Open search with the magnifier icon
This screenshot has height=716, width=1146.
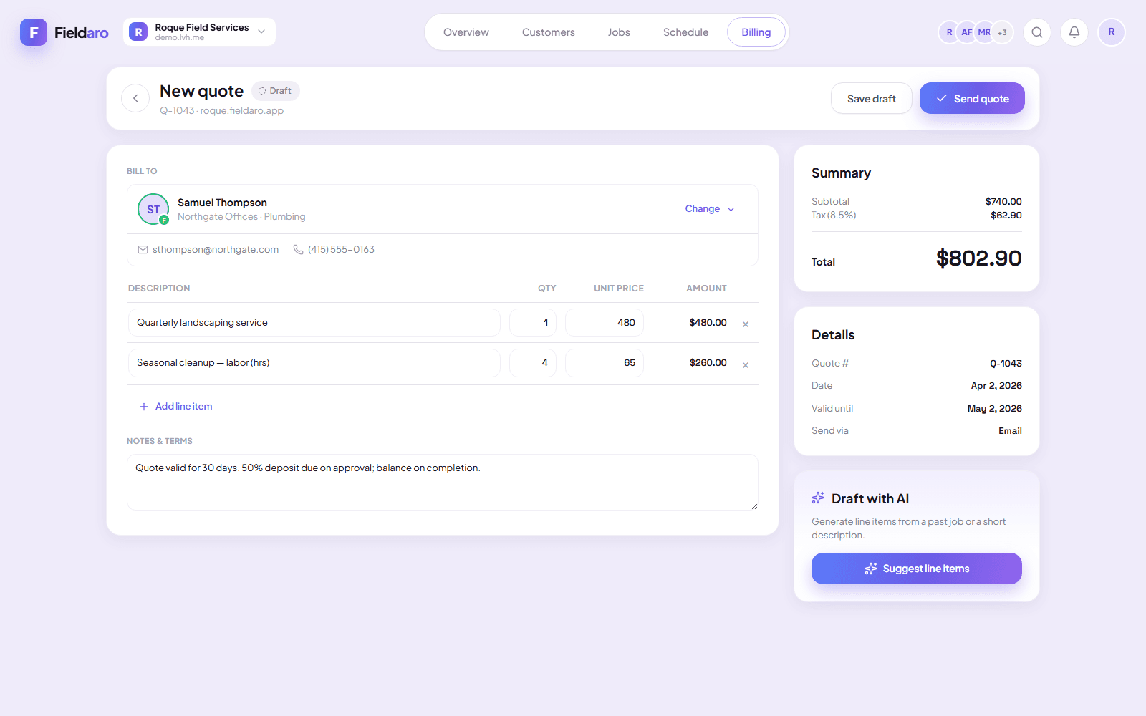coord(1037,32)
